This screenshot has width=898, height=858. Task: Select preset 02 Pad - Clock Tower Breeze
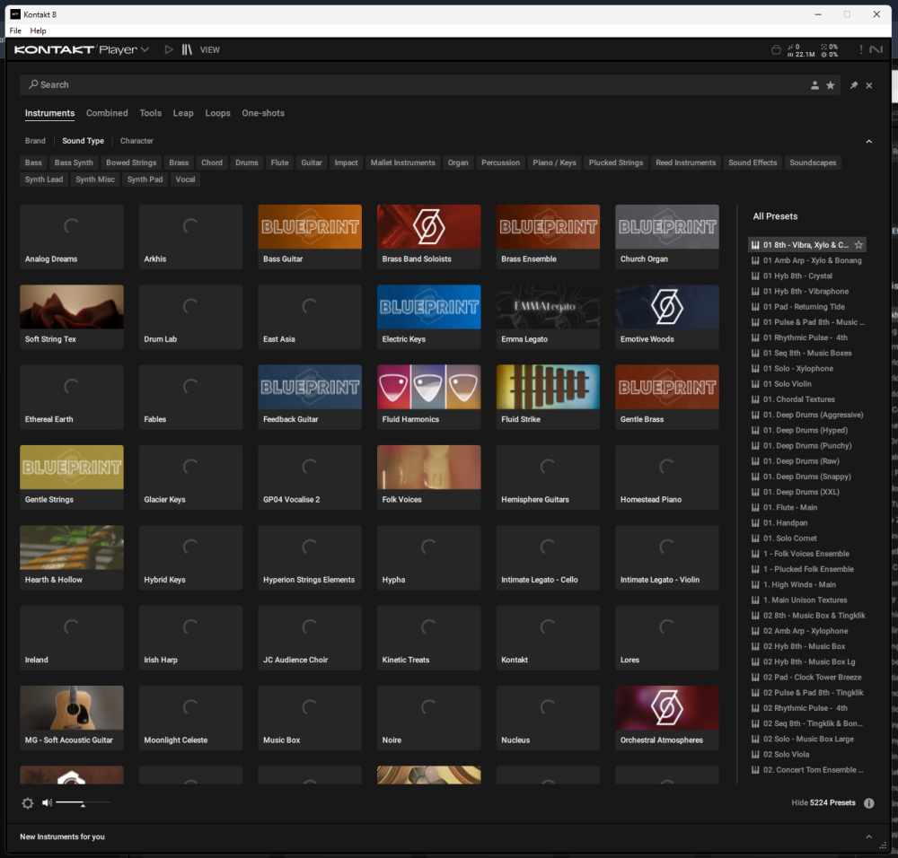(807, 678)
